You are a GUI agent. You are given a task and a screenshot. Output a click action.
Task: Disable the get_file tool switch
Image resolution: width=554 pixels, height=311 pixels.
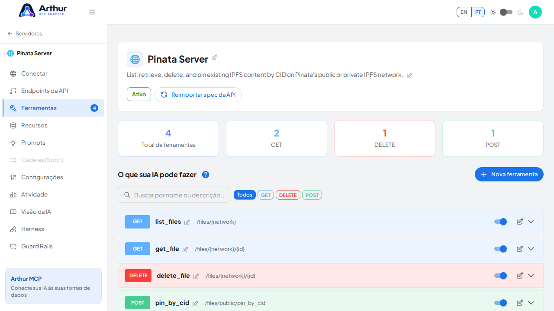(x=501, y=249)
